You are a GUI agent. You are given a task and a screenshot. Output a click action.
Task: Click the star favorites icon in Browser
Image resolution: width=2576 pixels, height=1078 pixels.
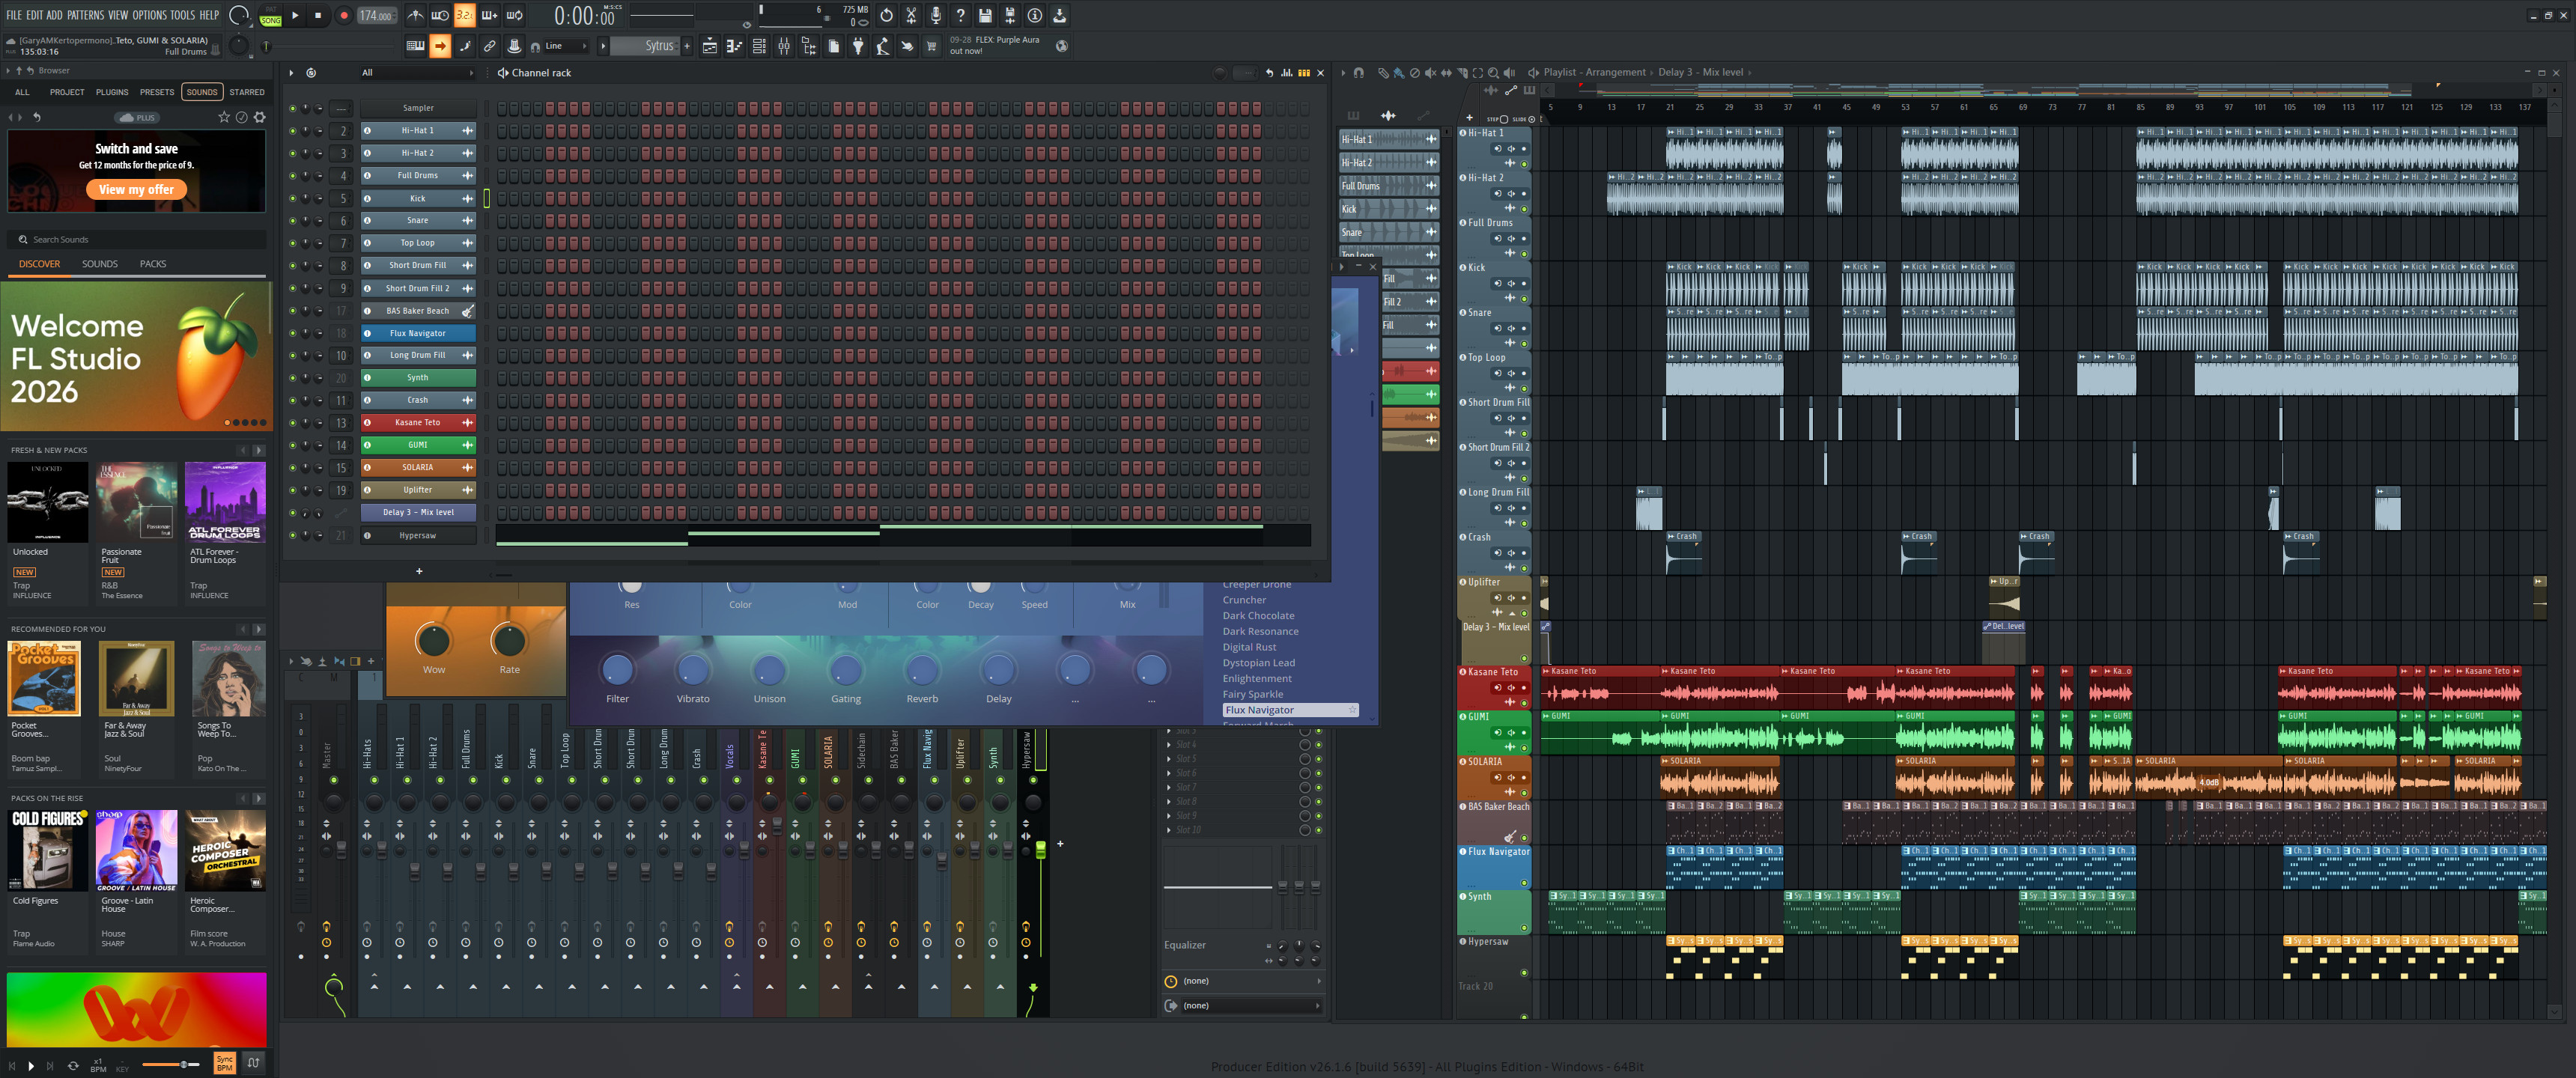click(224, 117)
